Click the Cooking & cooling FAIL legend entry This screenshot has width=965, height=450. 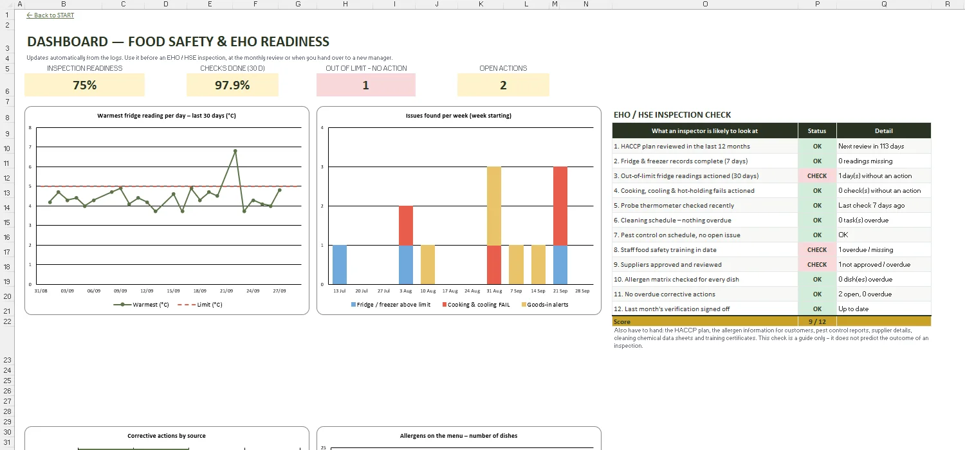(x=475, y=305)
